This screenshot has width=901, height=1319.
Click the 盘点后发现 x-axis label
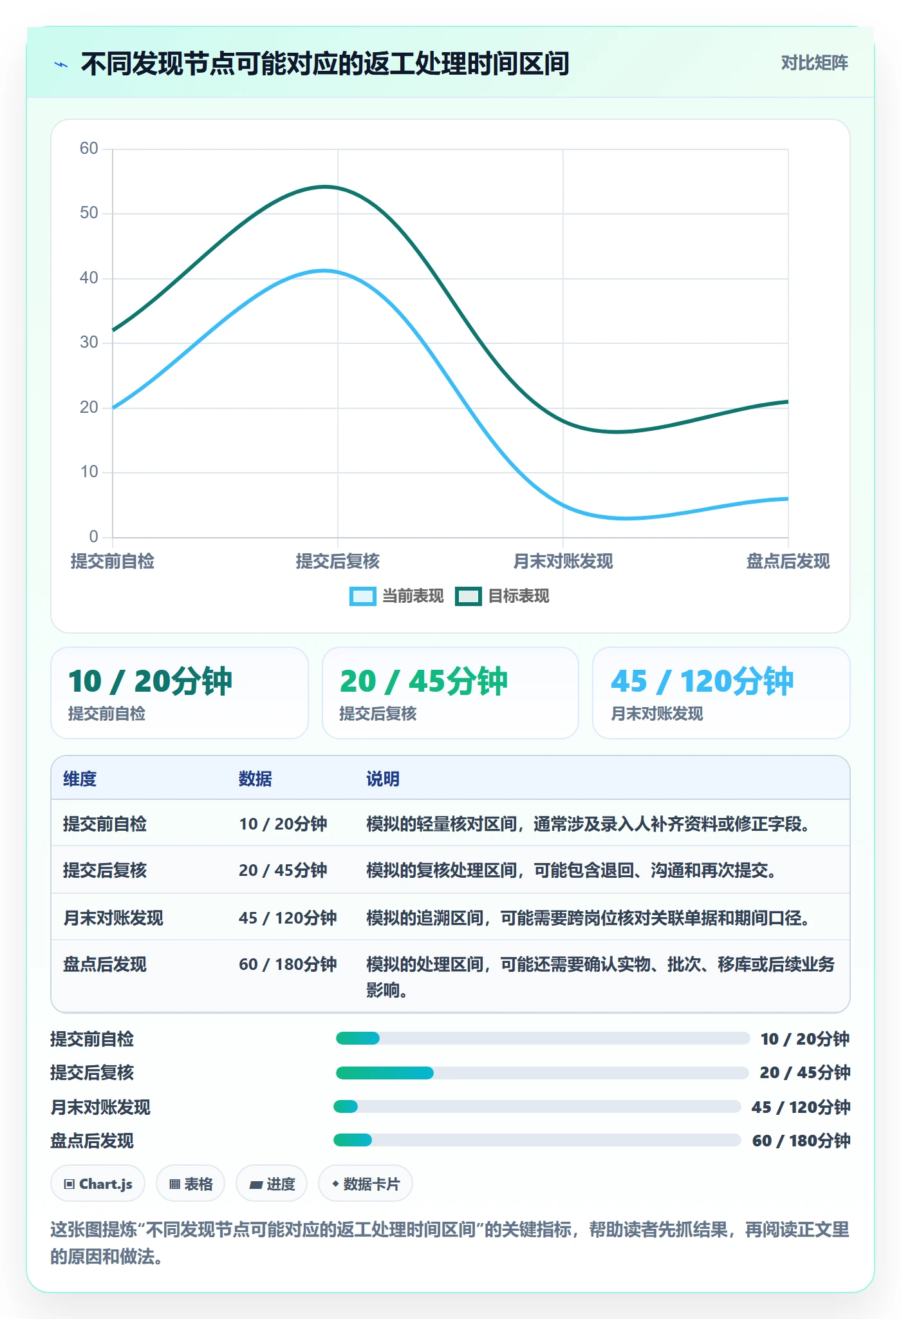788,561
